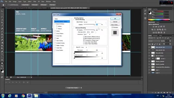This screenshot has height=98, width=174.
Task: Enable the Outer Glow checkbox
Action: pos(55,48)
